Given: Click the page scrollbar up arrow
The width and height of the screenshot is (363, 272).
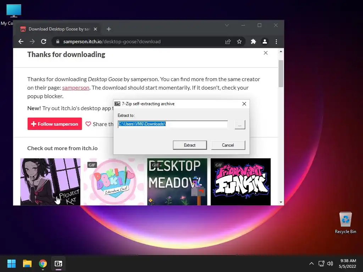Looking at the screenshot, I should coord(281,52).
